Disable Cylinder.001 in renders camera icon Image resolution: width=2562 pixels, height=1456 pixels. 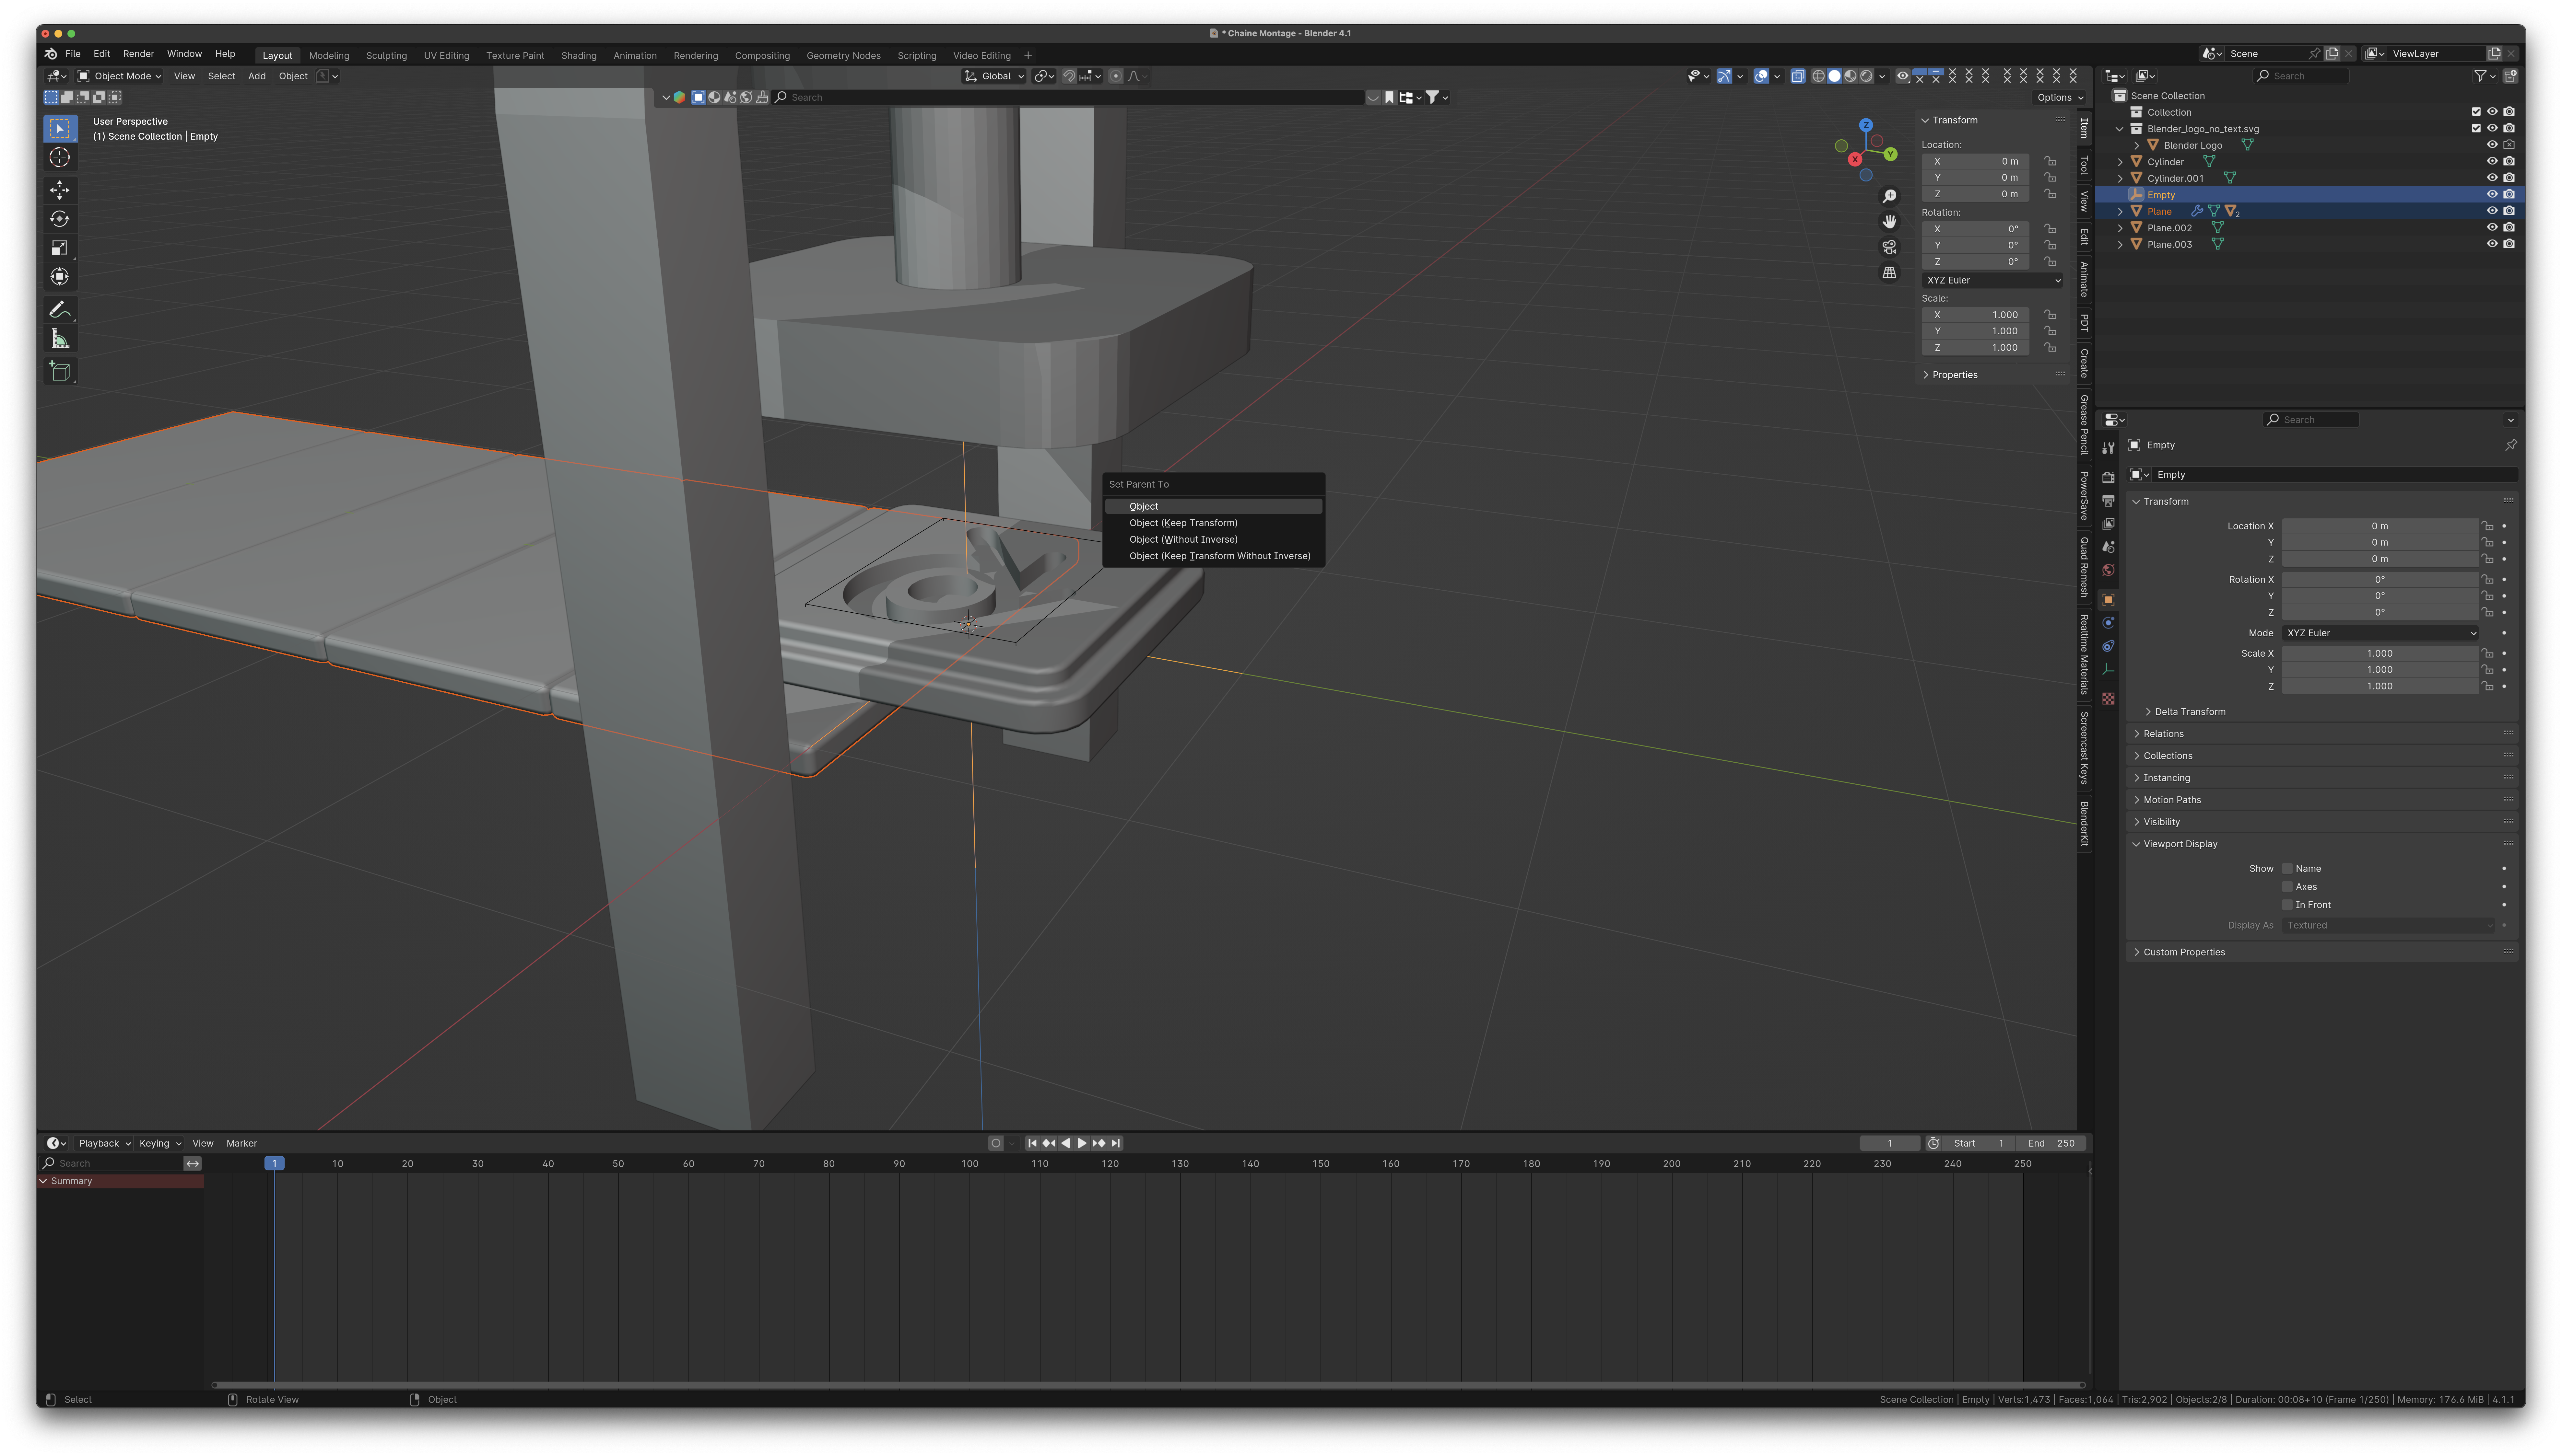tap(2509, 178)
